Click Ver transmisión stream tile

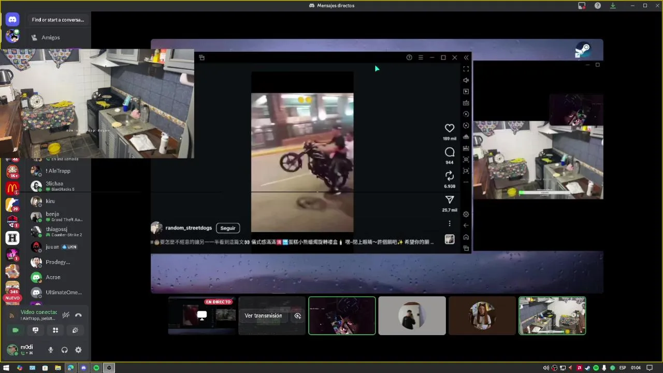click(x=264, y=315)
